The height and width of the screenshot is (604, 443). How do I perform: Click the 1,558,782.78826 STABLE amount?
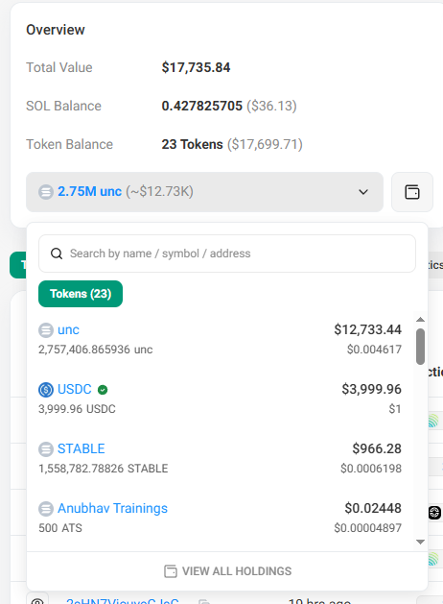(x=103, y=469)
